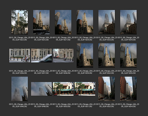Viewport: 148px width, 116px height.
Task: Select street canyon thumbnail 5L8Y1852.CR2
Action: [107, 89]
